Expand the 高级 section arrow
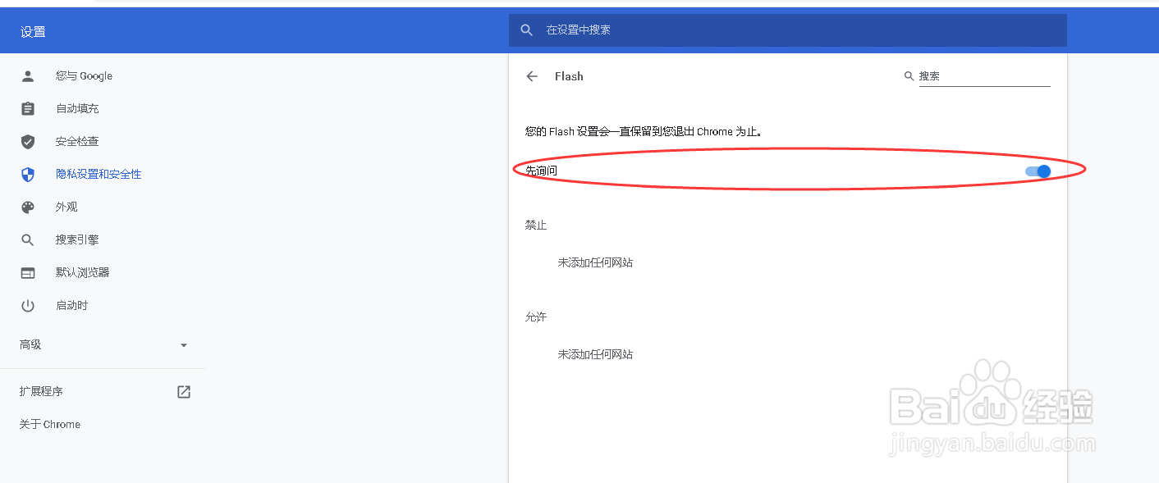The image size is (1159, 483). tap(184, 345)
